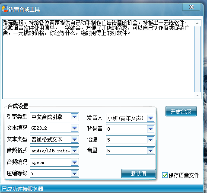Expand the 压缩等级 dropdown

click(x=75, y=174)
